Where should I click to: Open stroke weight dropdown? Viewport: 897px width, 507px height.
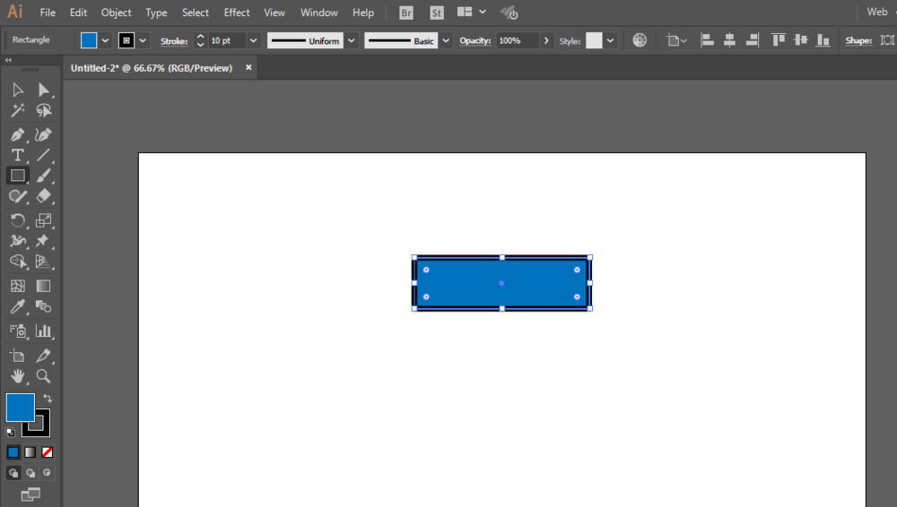point(254,40)
